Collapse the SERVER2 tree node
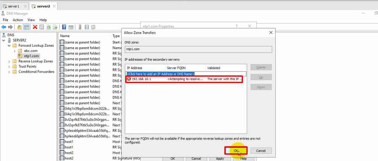This screenshot has height=161, width=378. point(4,40)
